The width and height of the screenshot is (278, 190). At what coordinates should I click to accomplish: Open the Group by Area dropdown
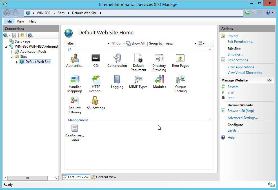181,44
